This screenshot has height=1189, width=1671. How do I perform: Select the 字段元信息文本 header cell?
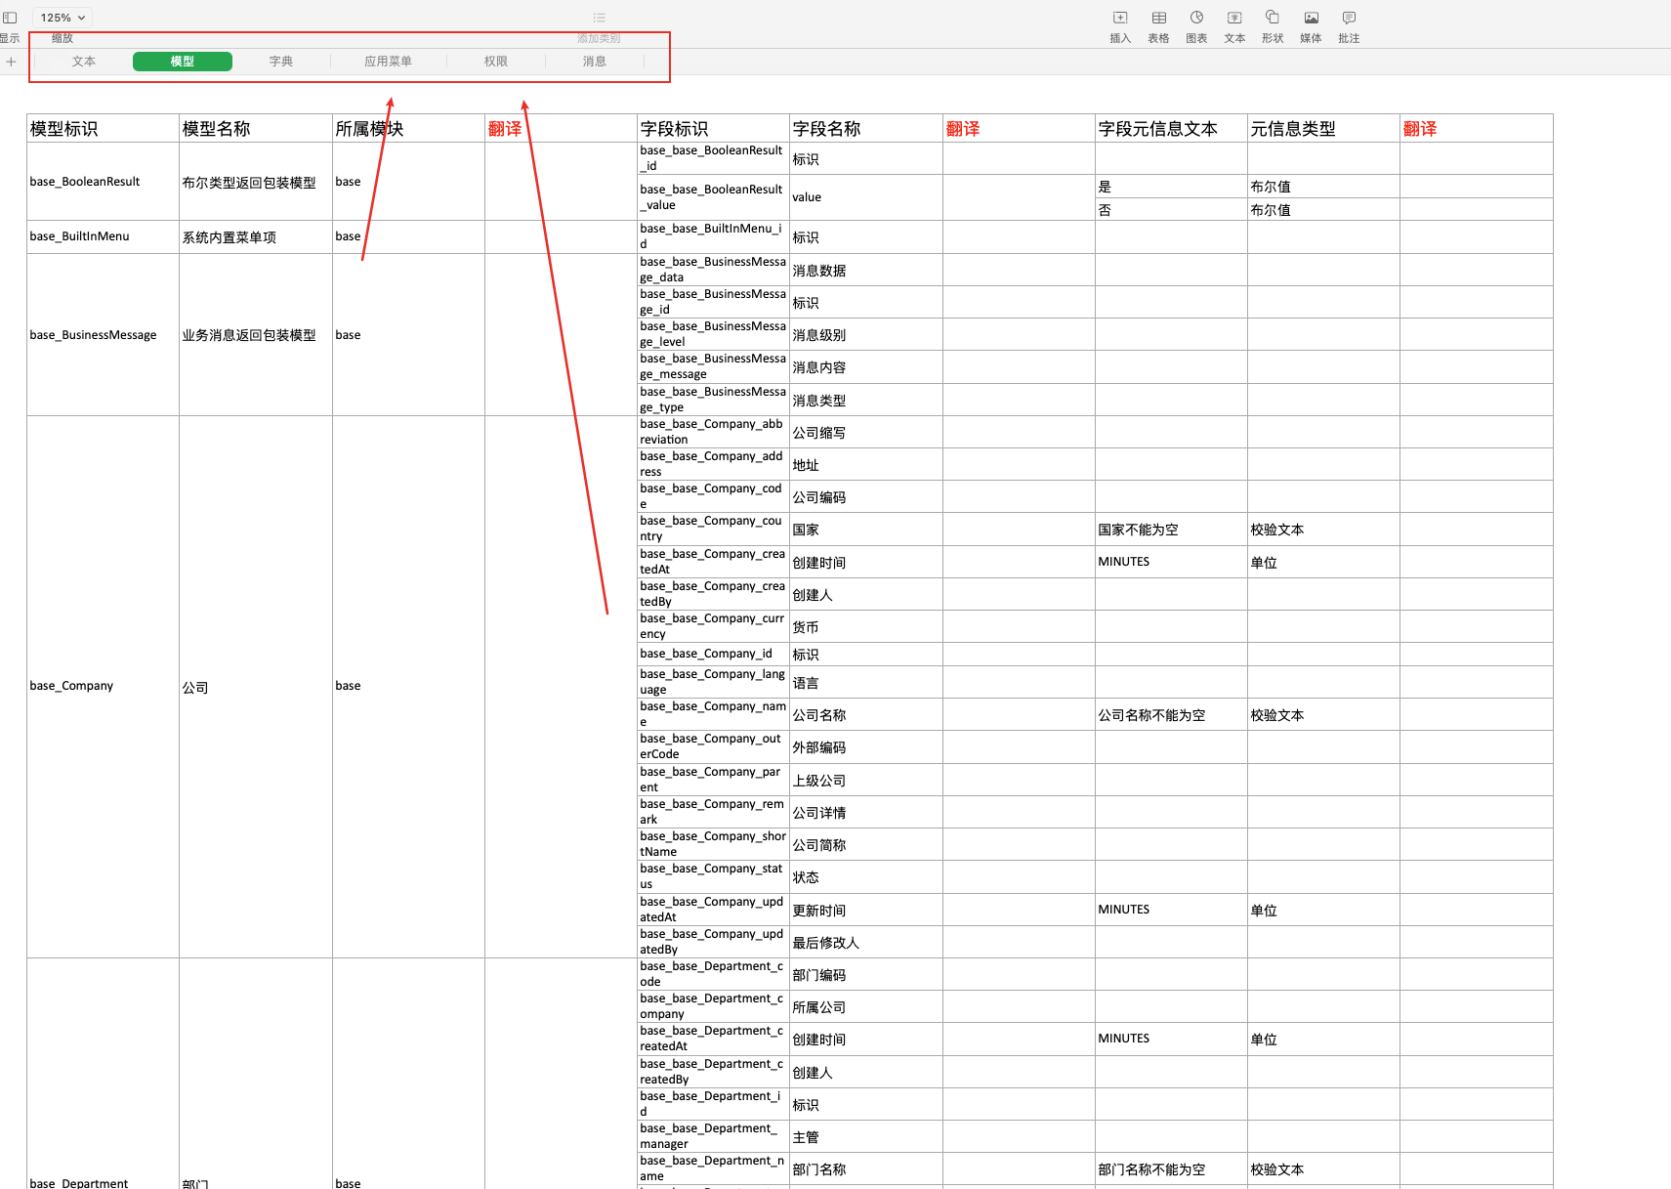pos(1171,128)
